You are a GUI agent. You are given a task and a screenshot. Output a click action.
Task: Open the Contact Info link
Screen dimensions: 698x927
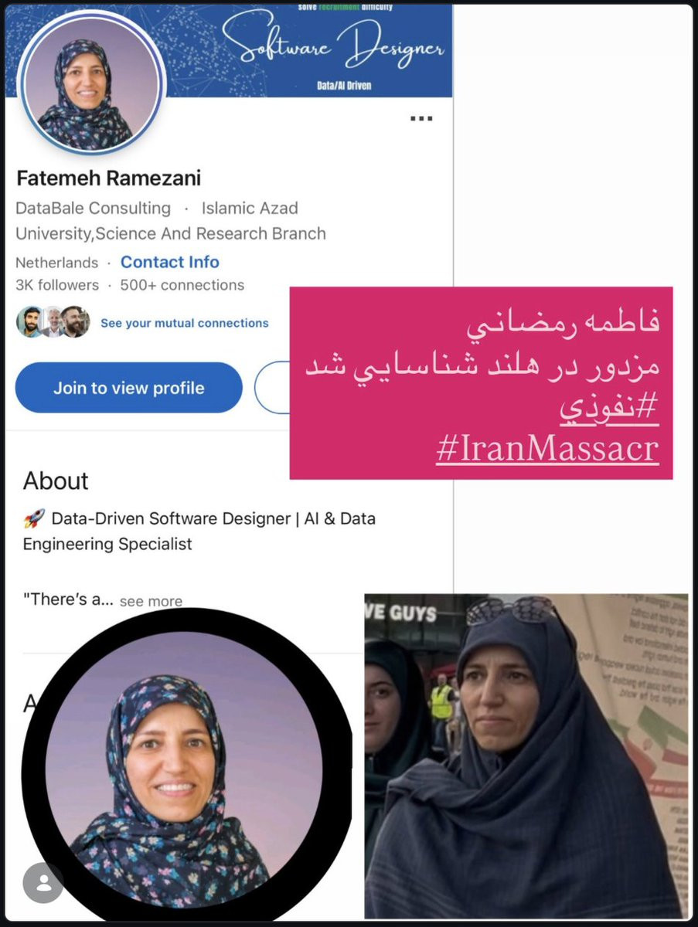click(x=170, y=262)
